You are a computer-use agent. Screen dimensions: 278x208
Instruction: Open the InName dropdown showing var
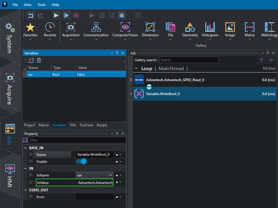click(94, 175)
